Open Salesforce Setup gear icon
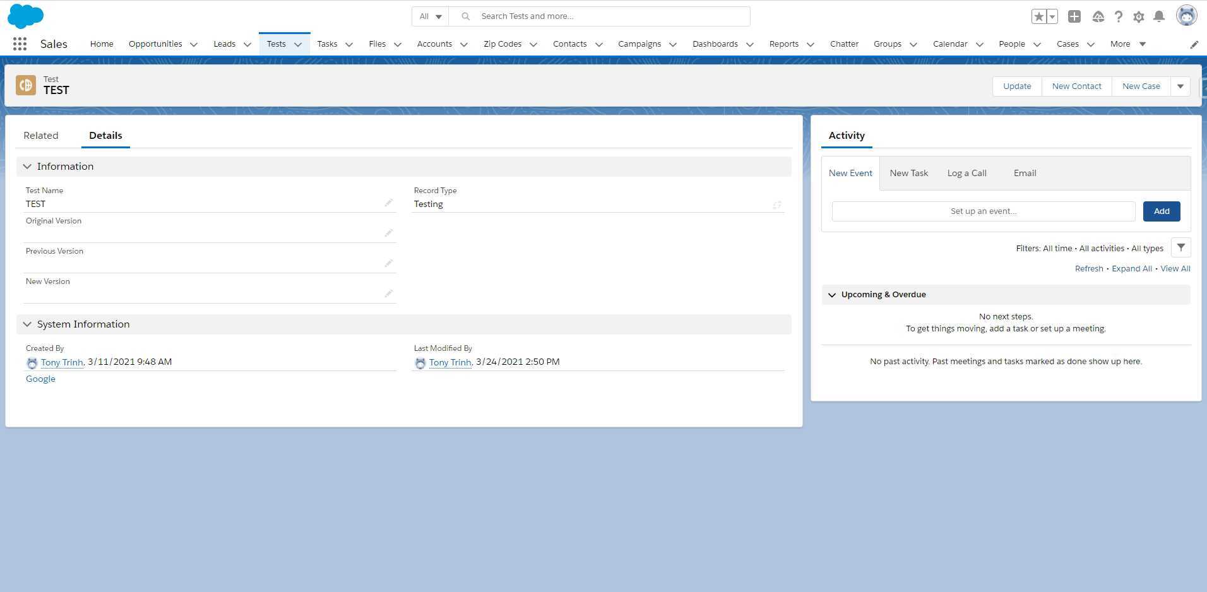 coord(1139,16)
